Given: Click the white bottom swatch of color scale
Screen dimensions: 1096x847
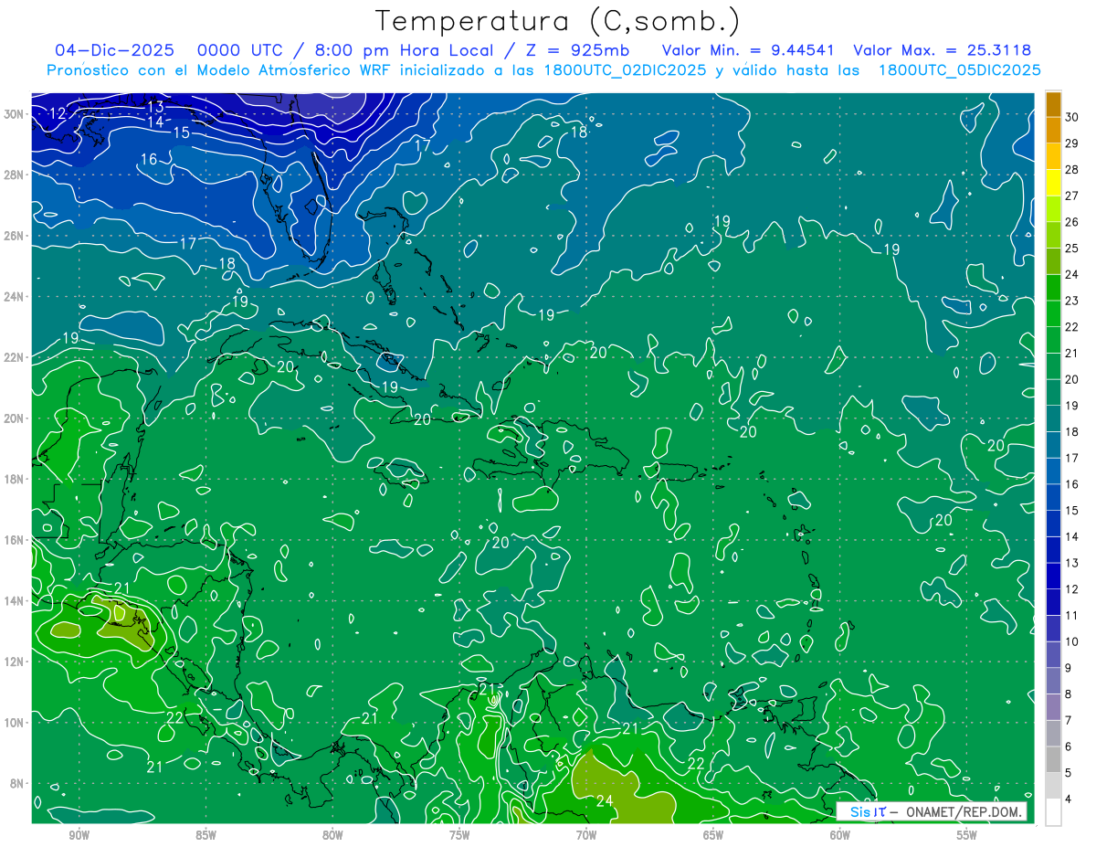Looking at the screenshot, I should pos(1054,812).
